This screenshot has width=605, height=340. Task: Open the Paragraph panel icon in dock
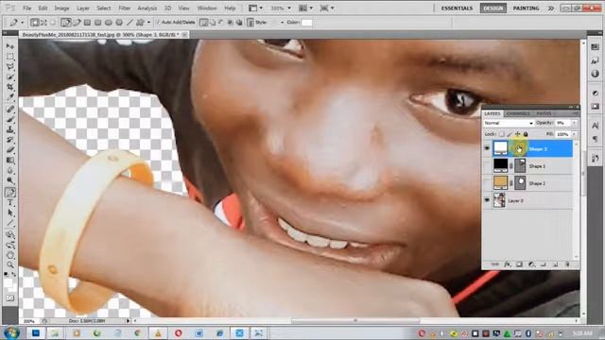coord(595,139)
